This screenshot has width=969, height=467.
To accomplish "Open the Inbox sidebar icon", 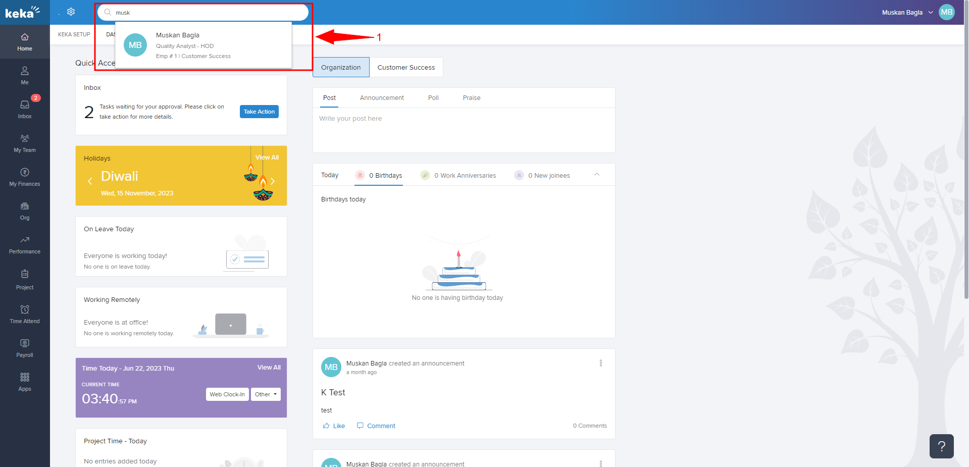I will click(25, 109).
